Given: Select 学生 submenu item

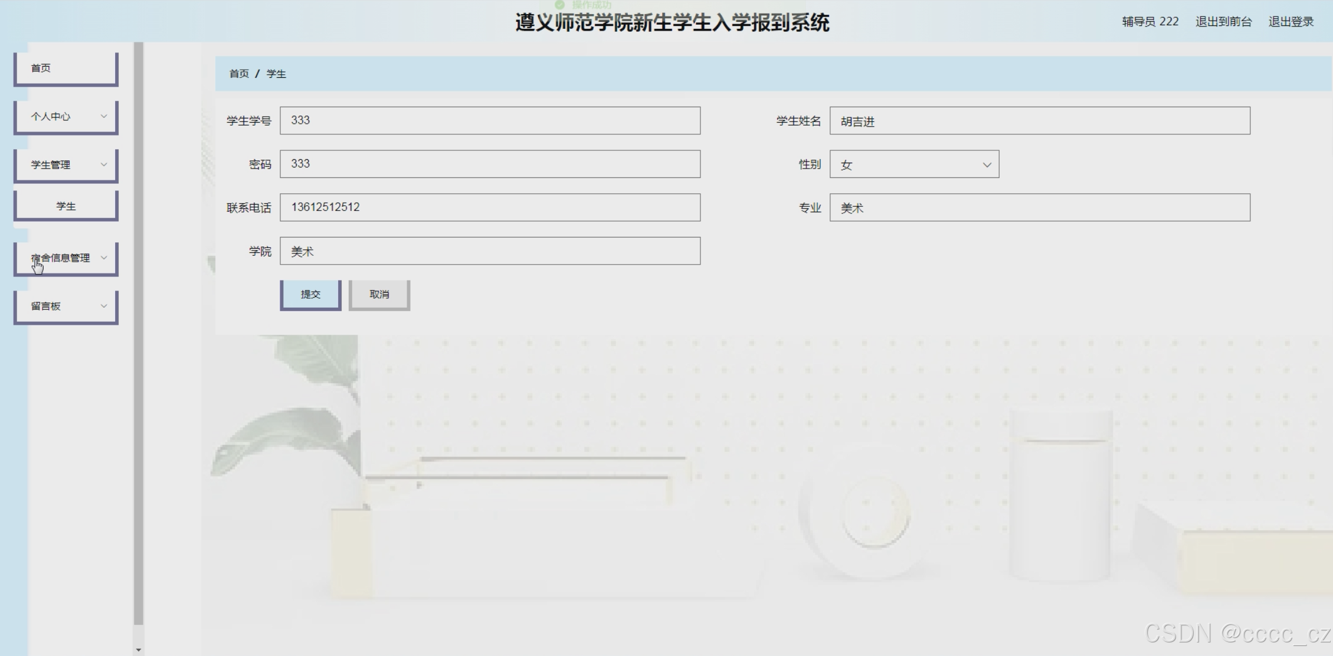Looking at the screenshot, I should click(65, 206).
